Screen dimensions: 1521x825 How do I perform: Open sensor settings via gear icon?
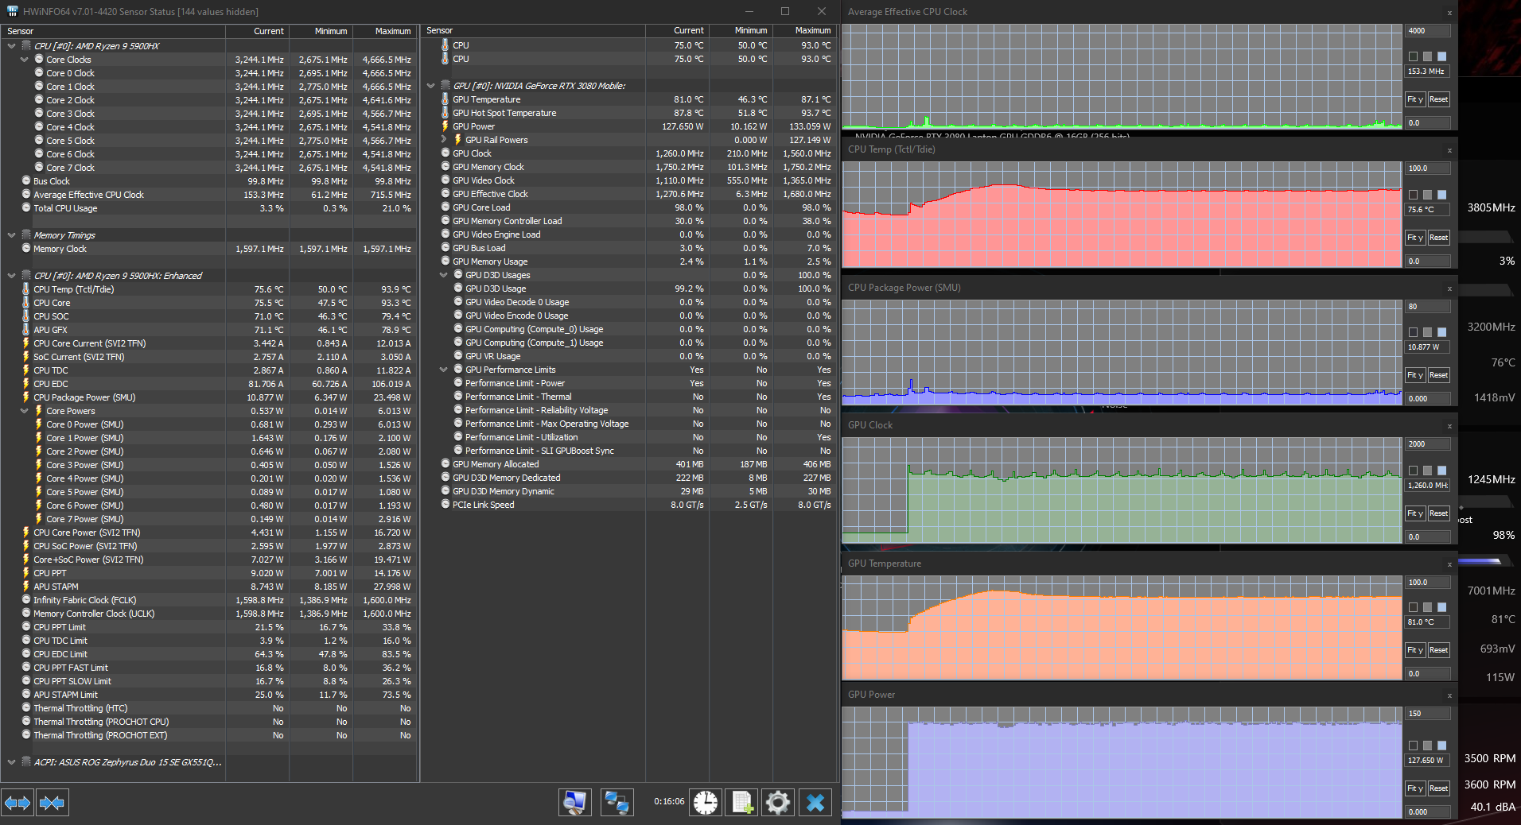click(778, 803)
